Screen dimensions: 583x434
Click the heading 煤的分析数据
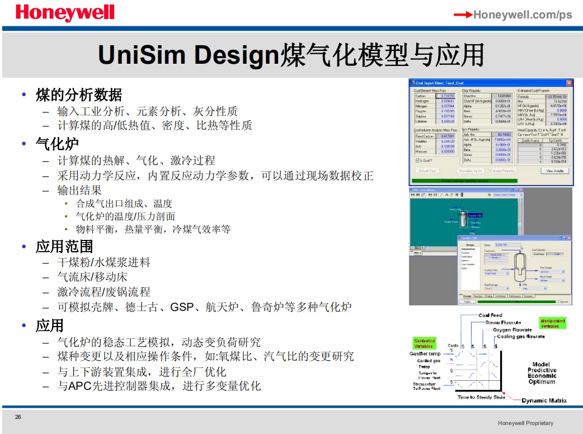click(79, 95)
